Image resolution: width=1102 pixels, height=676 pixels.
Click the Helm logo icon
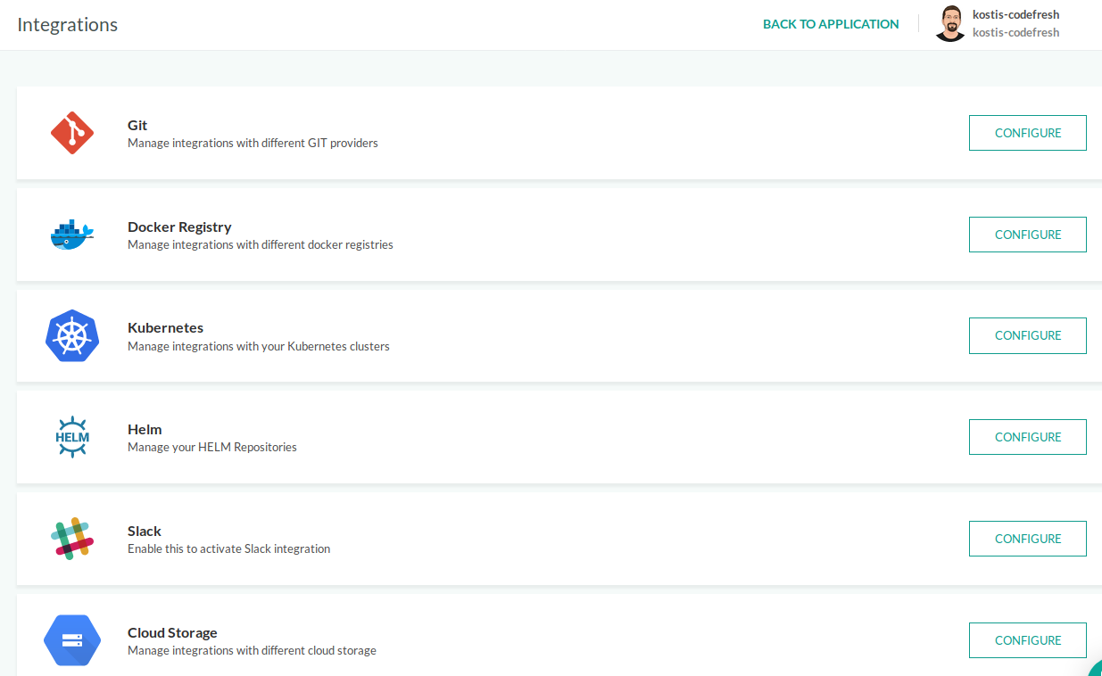[x=72, y=437]
